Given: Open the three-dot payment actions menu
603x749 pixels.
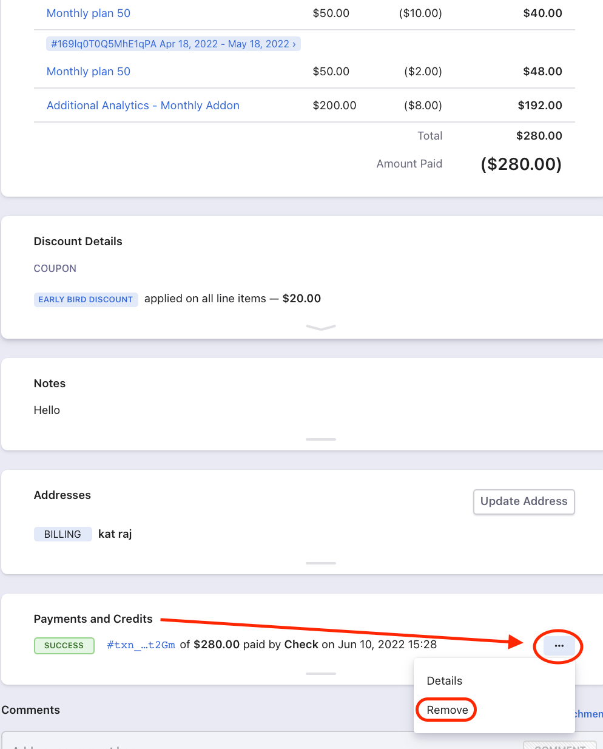Looking at the screenshot, I should click(559, 646).
